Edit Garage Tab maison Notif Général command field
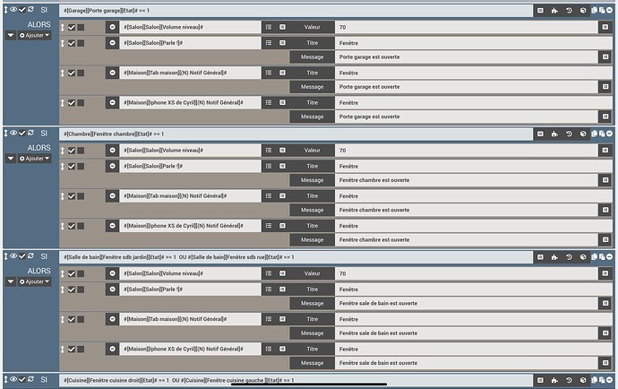Image resolution: width=618 pixels, height=389 pixels. tap(191, 73)
